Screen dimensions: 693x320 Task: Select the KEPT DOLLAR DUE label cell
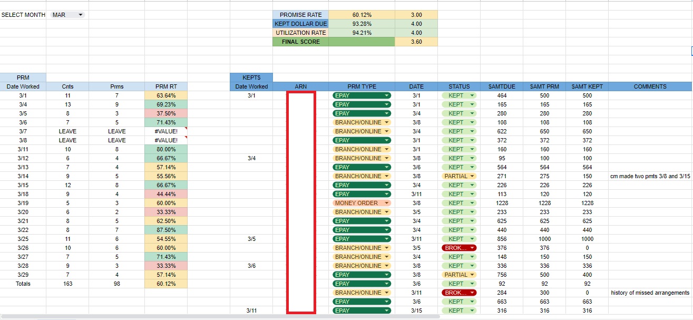pos(300,24)
